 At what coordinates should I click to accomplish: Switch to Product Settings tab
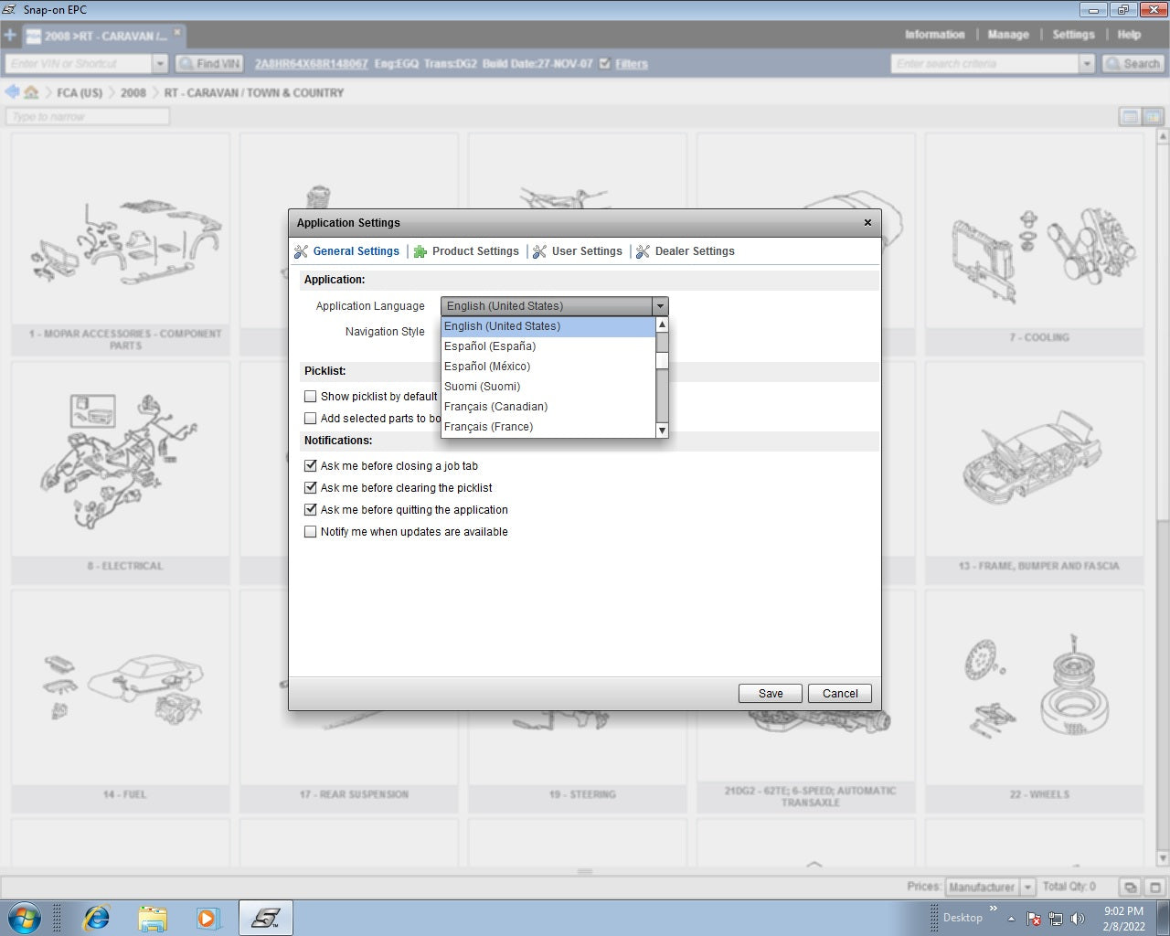pyautogui.click(x=475, y=251)
